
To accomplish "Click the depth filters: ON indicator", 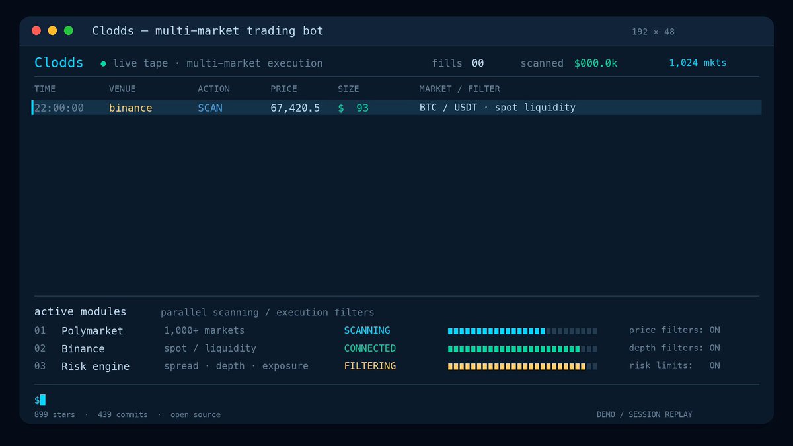I will click(675, 348).
